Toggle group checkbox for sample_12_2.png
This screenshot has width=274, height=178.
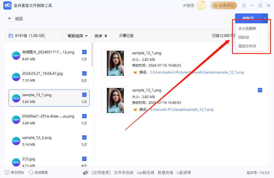point(84,137)
